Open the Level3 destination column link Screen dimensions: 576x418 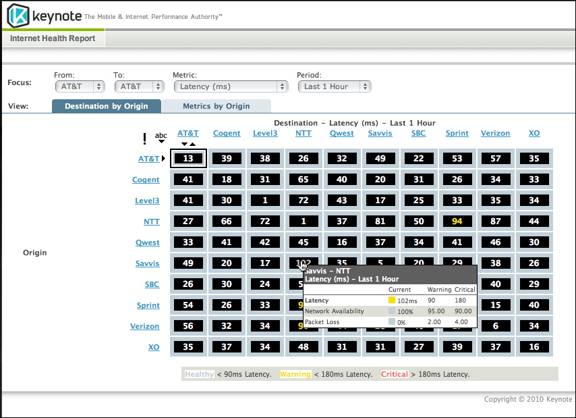click(265, 133)
